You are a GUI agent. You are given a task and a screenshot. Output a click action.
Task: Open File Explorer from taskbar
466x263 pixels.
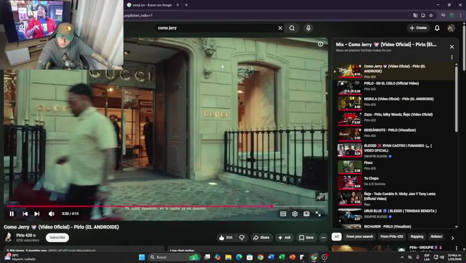click(x=228, y=257)
